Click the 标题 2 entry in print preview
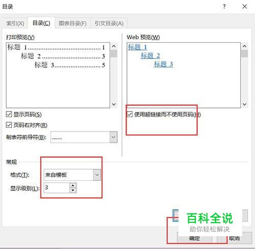 (63, 56)
